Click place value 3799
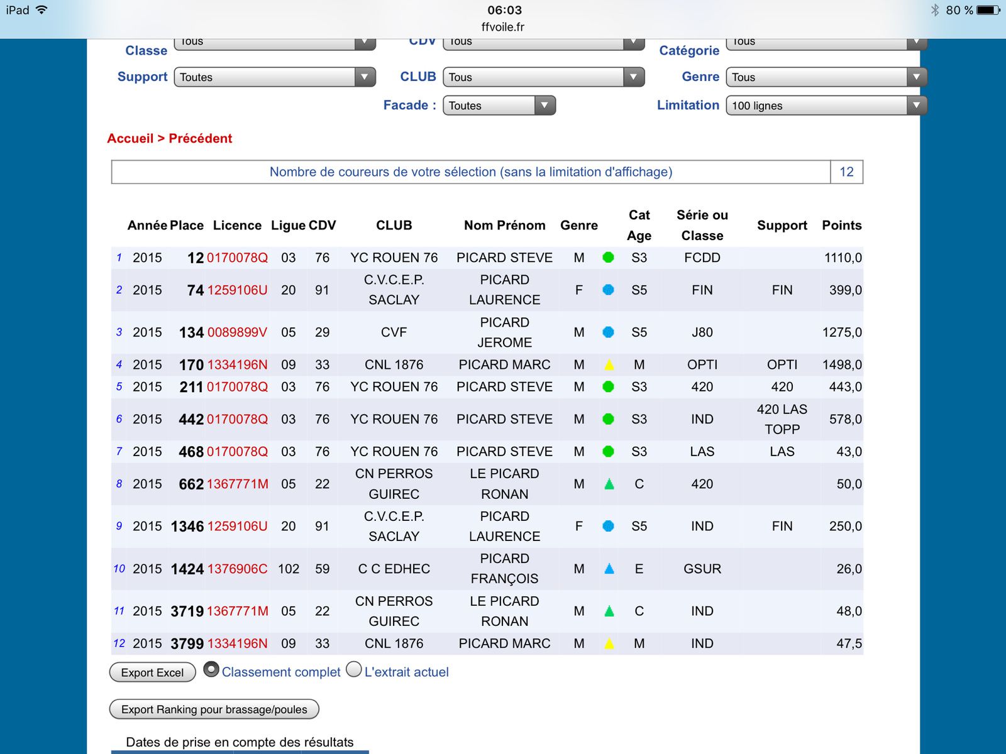This screenshot has height=754, width=1006. [x=187, y=643]
